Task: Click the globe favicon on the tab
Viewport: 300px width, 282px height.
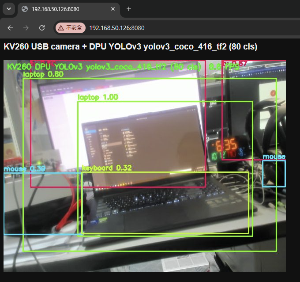Action: point(25,9)
